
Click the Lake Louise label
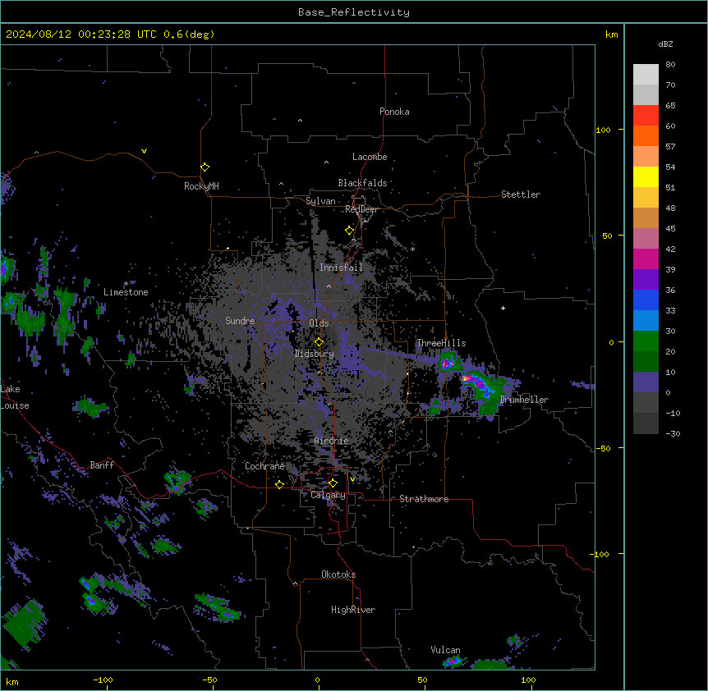point(15,397)
